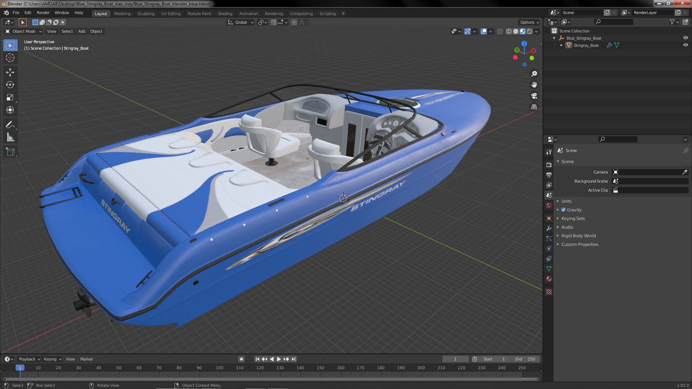Viewport: 692px width, 389px height.
Task: Select the Scale tool
Action: tap(10, 98)
